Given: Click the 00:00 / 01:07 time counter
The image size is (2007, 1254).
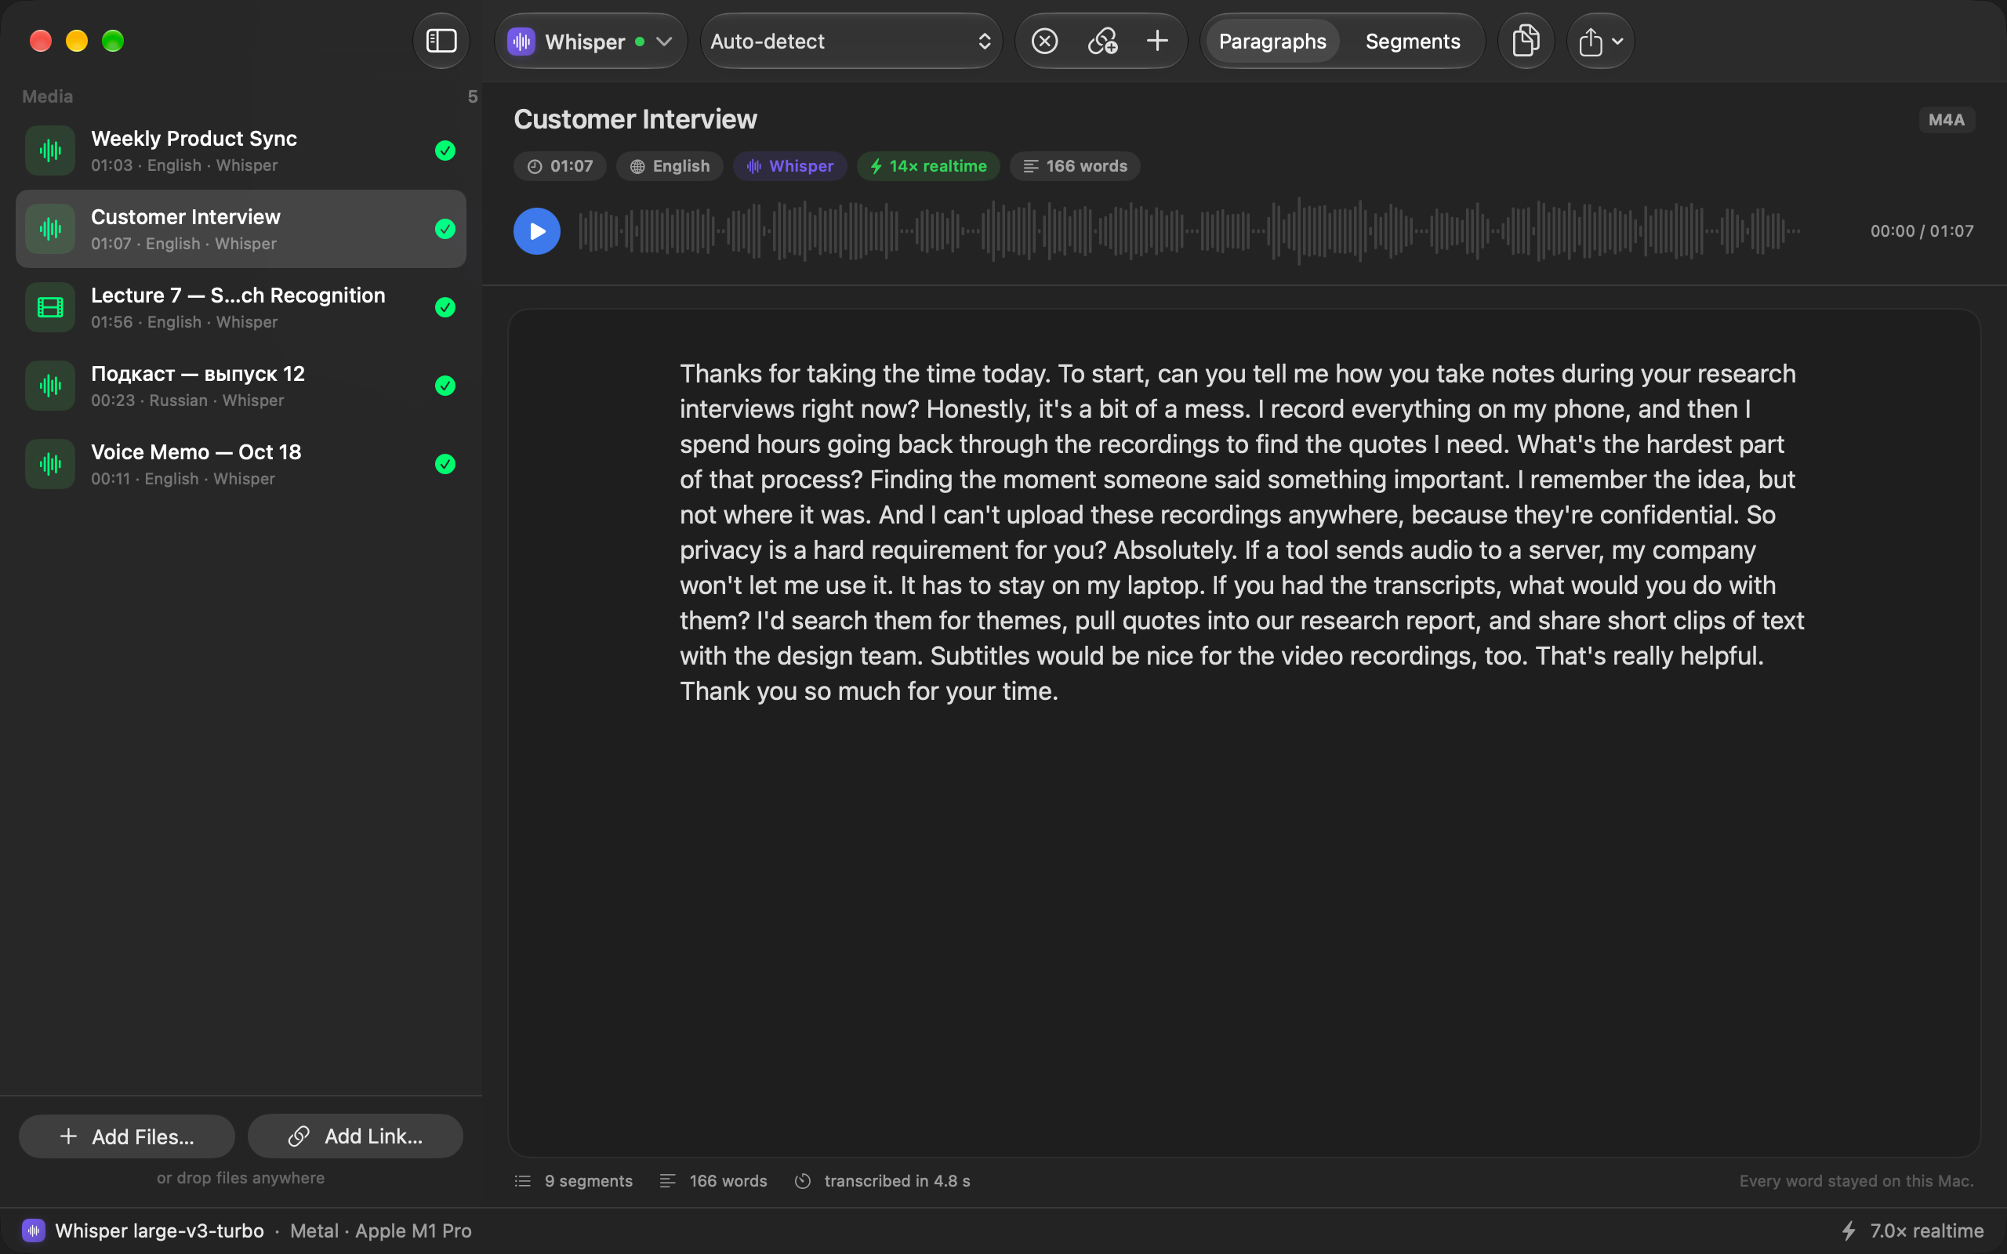Looking at the screenshot, I should pos(1922,230).
